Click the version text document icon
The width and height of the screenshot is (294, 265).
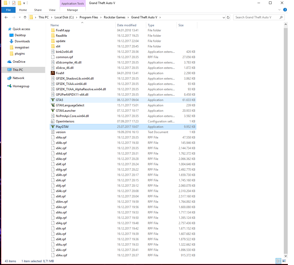53,132
